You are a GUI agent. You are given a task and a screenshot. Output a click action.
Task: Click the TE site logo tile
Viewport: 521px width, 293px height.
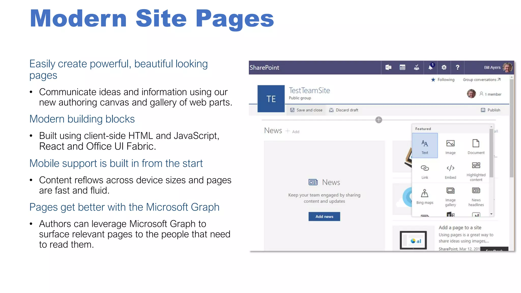pyautogui.click(x=271, y=99)
